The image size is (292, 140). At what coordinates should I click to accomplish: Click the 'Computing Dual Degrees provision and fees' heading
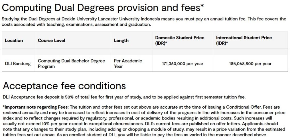(x=103, y=8)
